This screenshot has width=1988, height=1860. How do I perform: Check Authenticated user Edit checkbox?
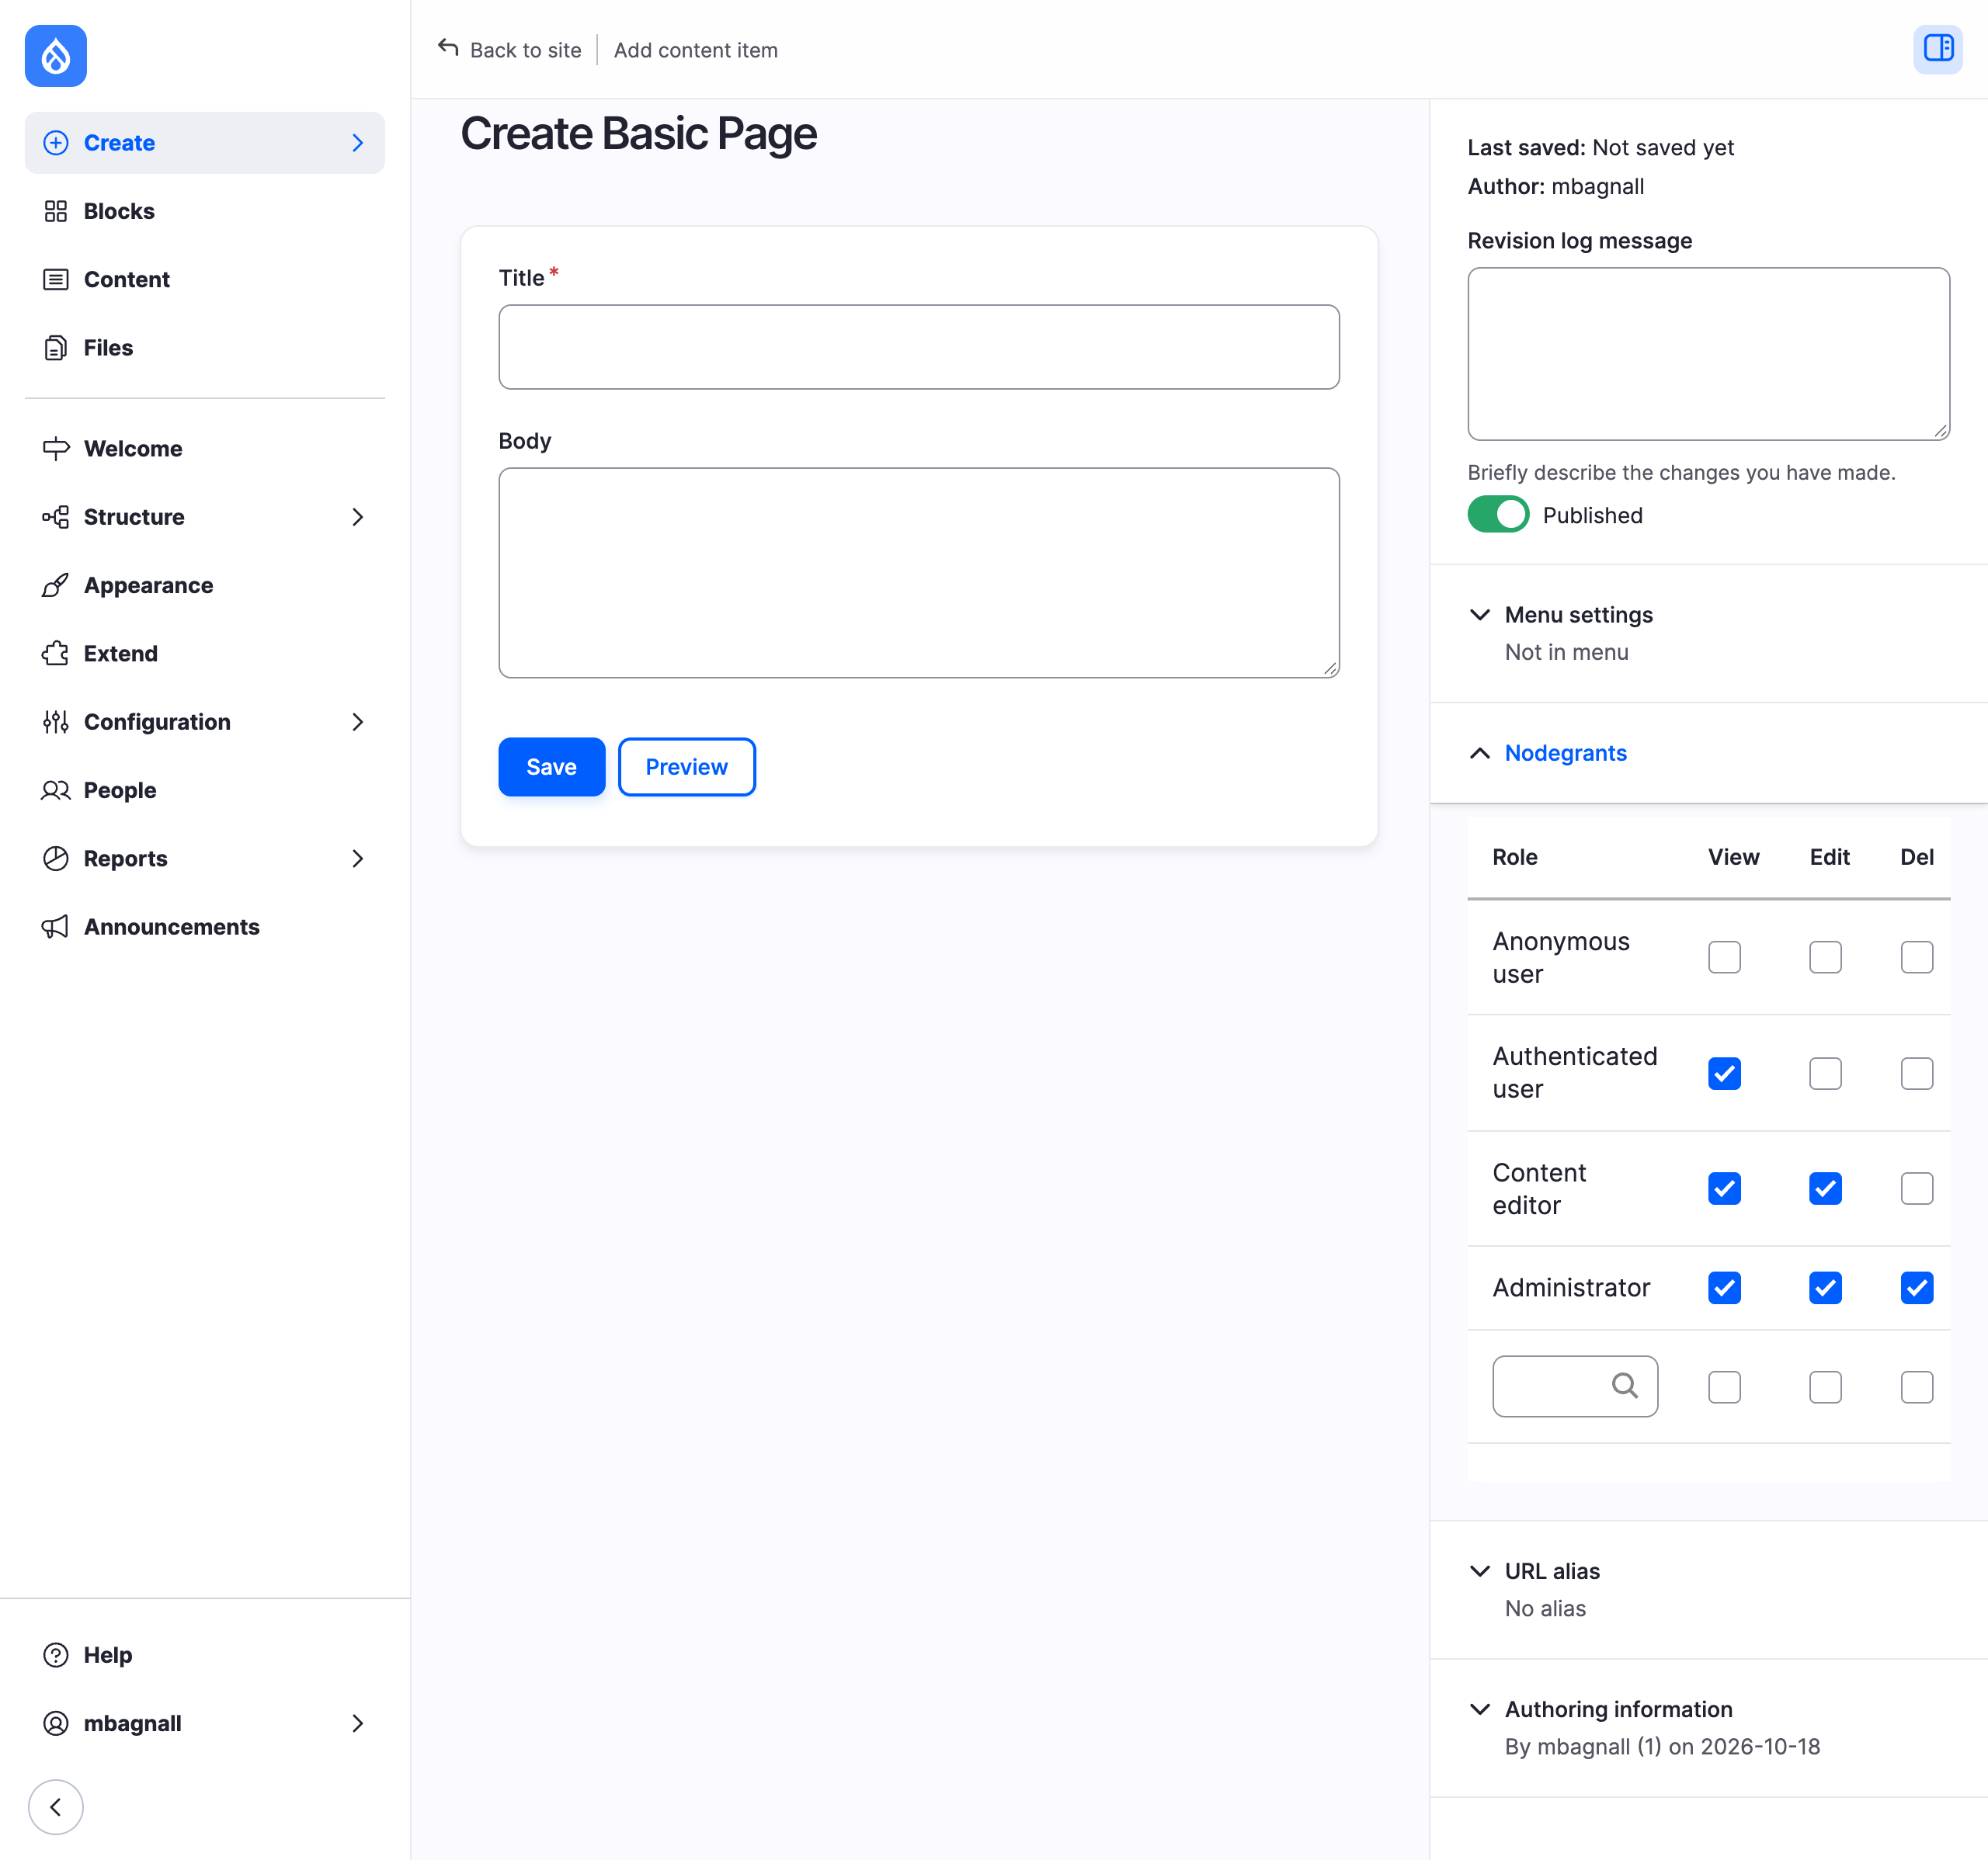pyautogui.click(x=1825, y=1074)
